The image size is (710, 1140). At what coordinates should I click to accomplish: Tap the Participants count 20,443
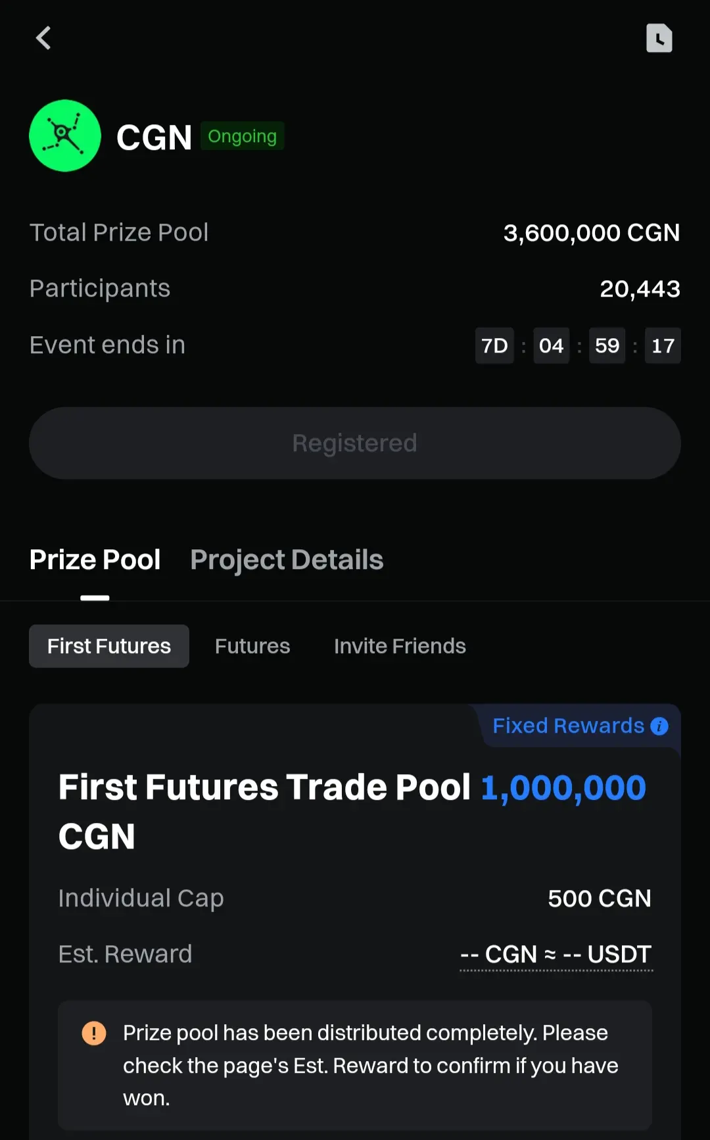640,289
